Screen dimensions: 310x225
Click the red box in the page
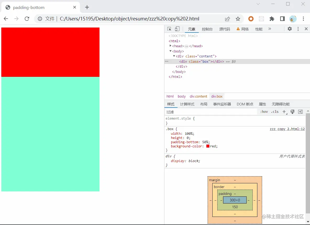(50, 52)
